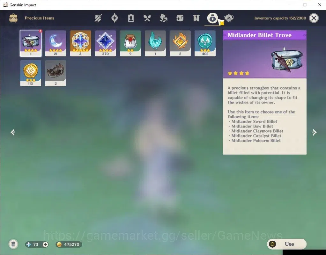The image size is (326, 255).
Task: Open the Gadgets inventory tab
Action: click(180, 18)
